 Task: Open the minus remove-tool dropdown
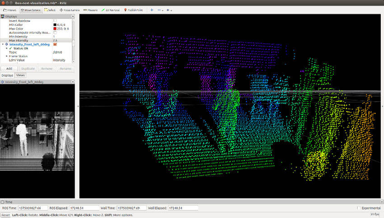161,10
